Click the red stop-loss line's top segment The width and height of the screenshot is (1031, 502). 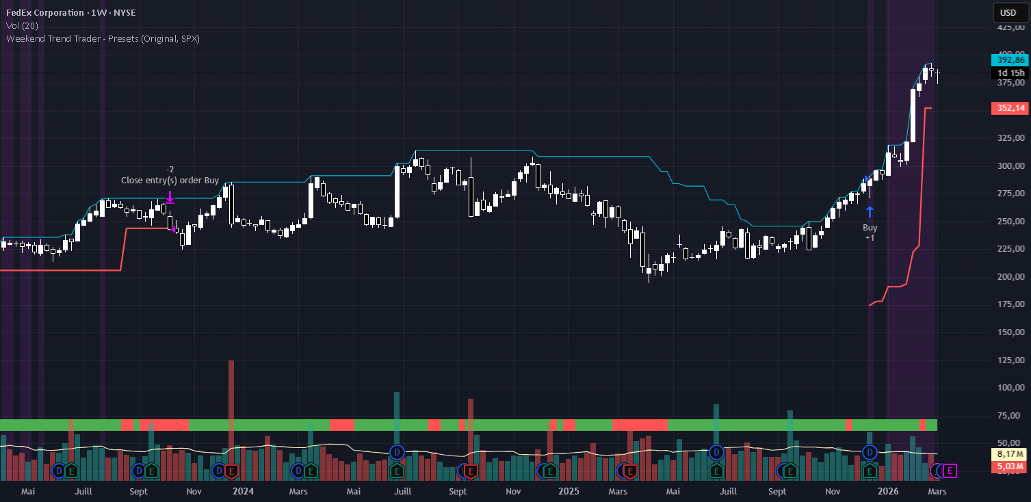pyautogui.click(x=928, y=108)
